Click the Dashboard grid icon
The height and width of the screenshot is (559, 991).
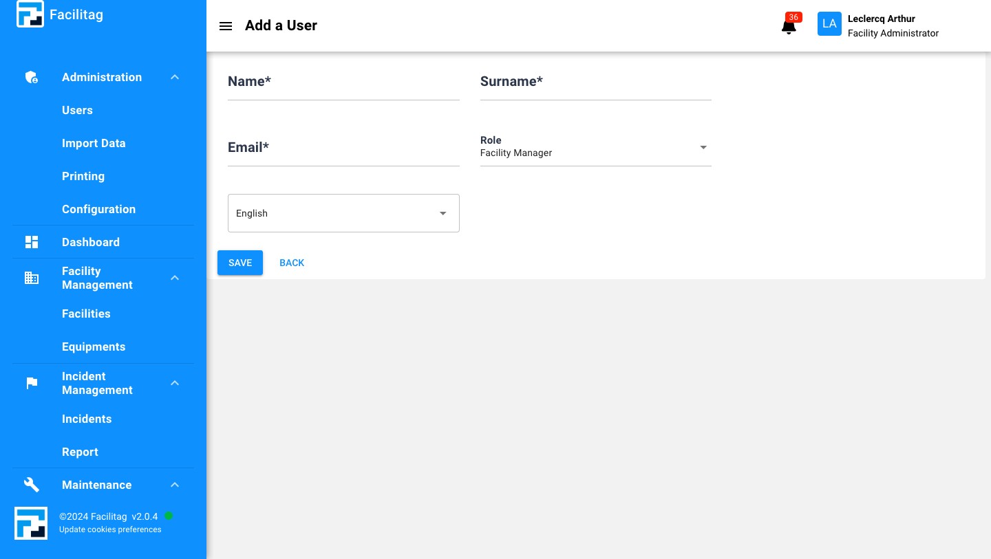coord(32,242)
